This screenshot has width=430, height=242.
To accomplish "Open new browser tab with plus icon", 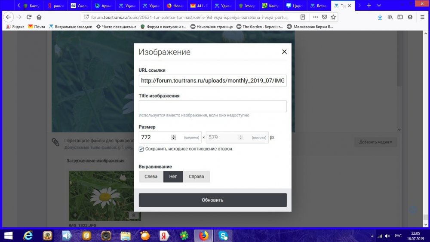I will [369, 6].
